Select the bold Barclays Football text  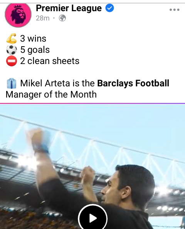(x=133, y=83)
